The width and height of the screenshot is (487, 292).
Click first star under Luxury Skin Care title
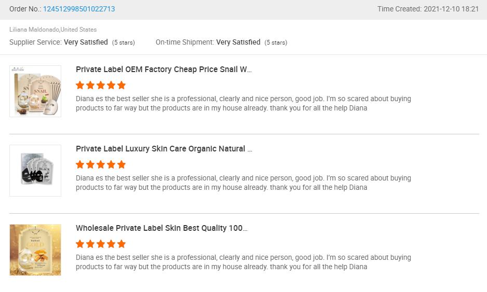click(80, 164)
